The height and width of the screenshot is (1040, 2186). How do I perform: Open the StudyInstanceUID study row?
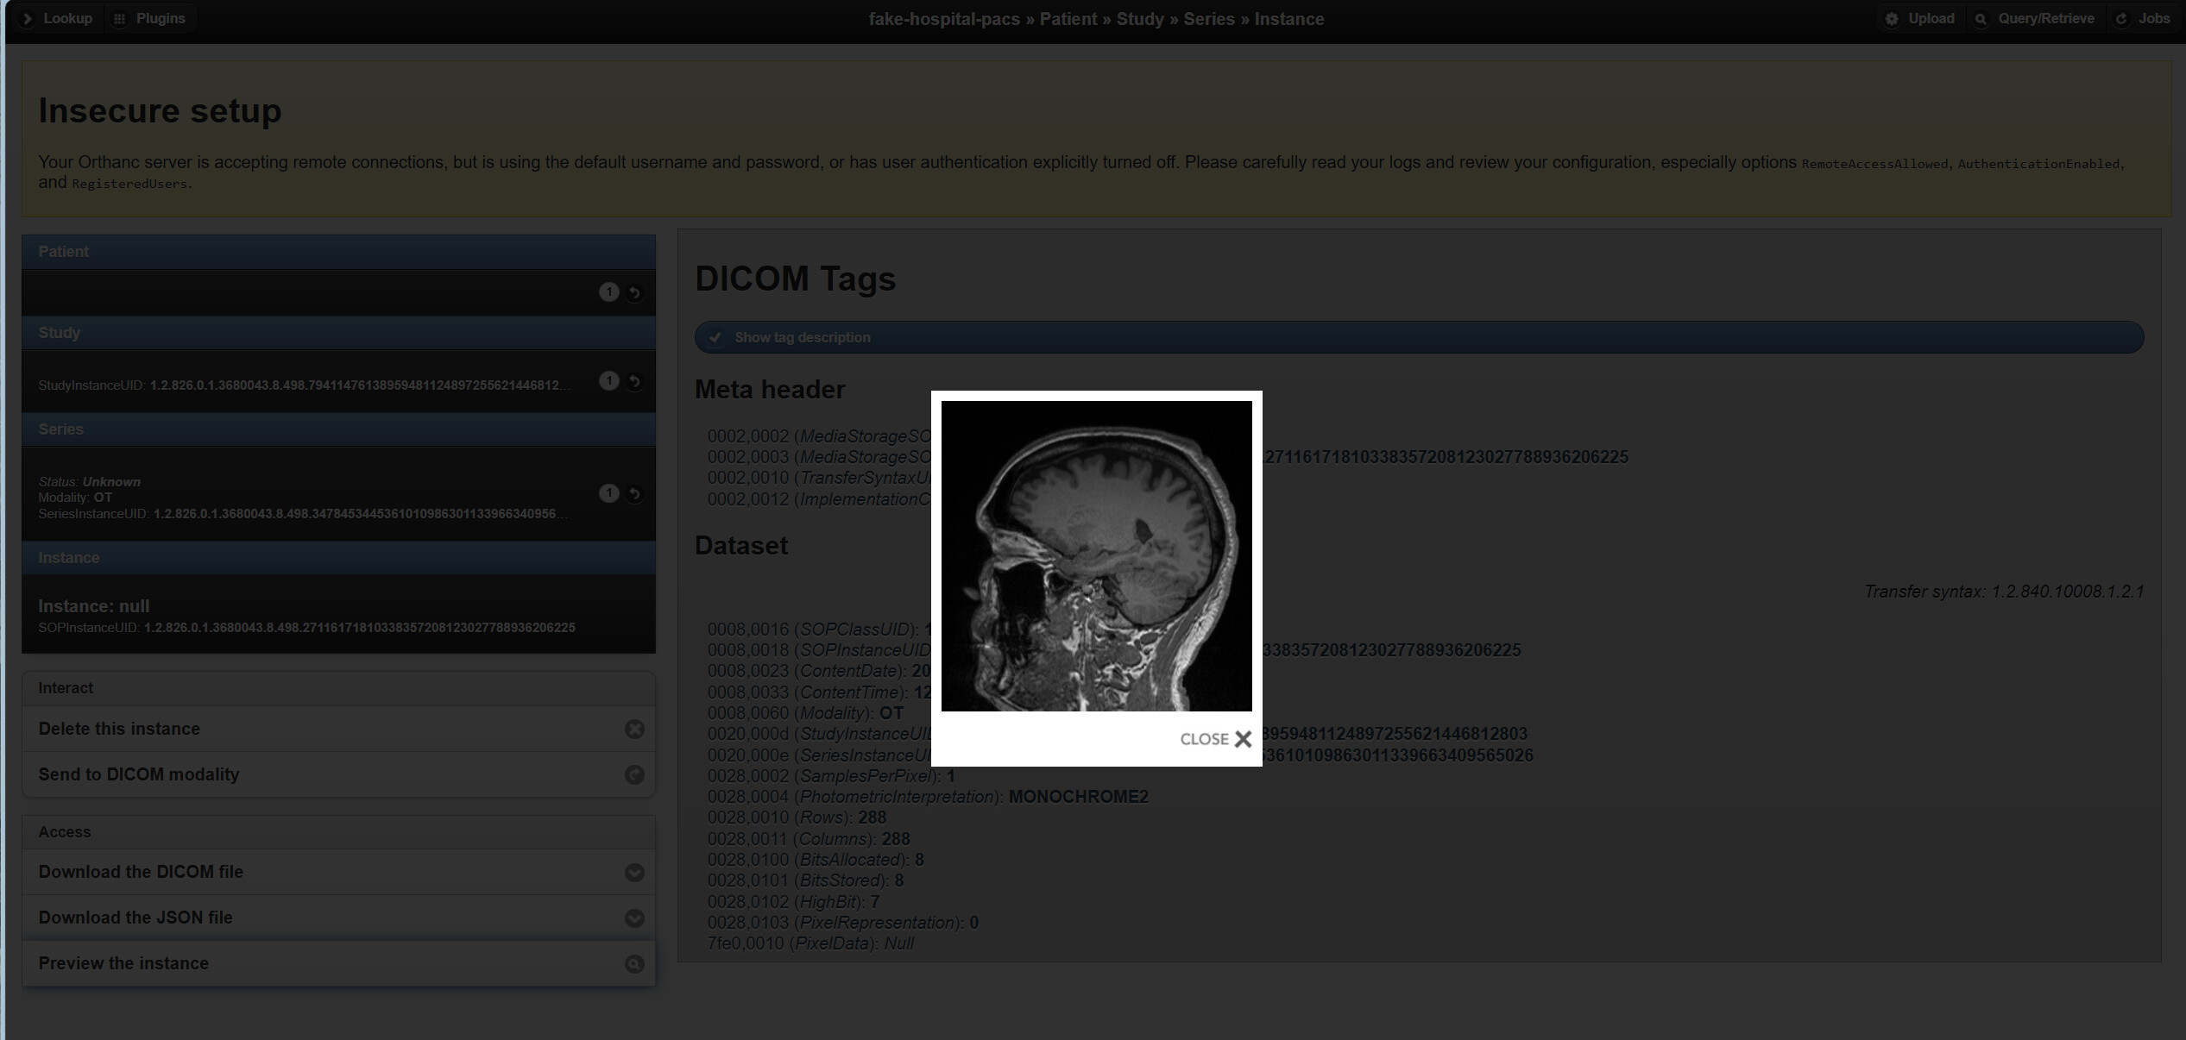pos(338,381)
